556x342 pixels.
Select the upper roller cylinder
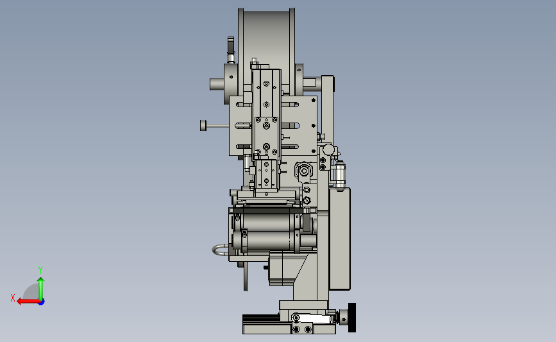267,222
